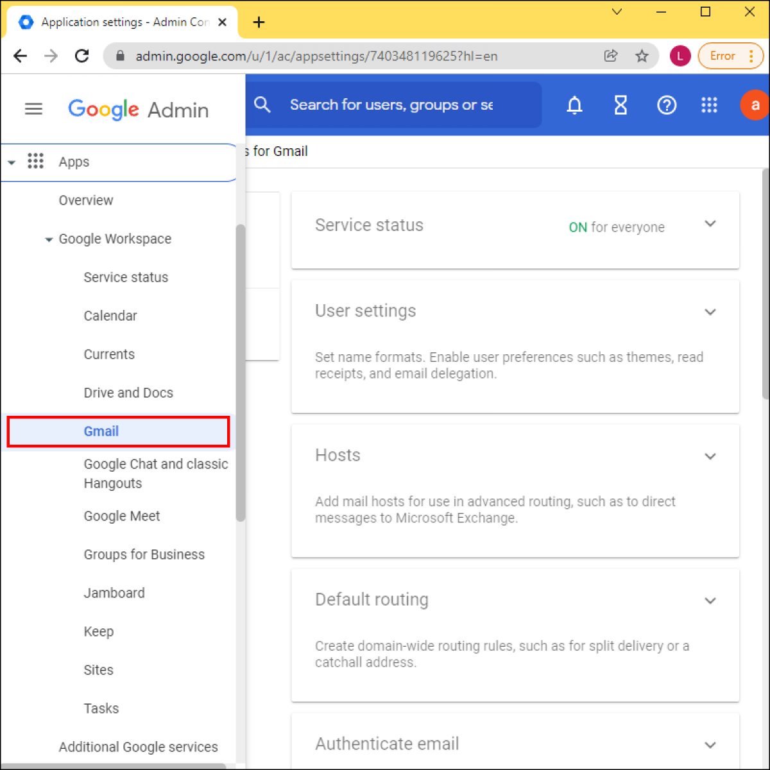
Task: Click the share icon in address bar
Action: click(611, 56)
